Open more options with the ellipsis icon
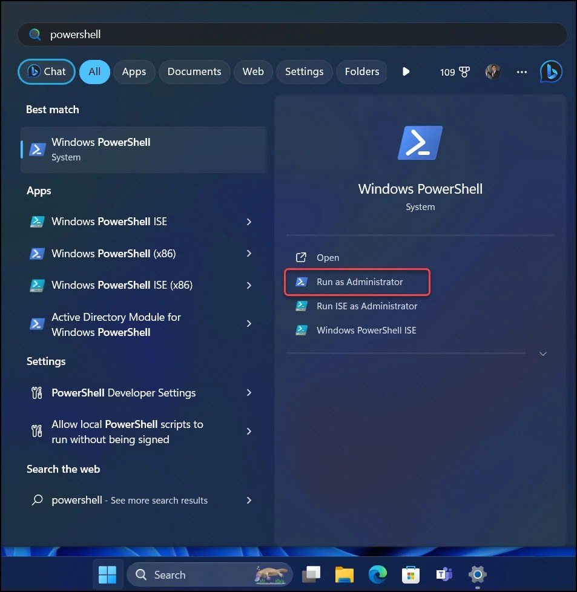The width and height of the screenshot is (577, 592). click(x=521, y=71)
